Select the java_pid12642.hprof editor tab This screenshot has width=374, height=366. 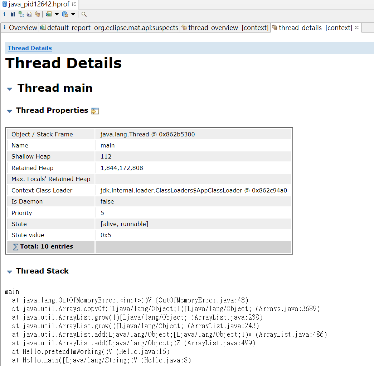tap(36, 5)
